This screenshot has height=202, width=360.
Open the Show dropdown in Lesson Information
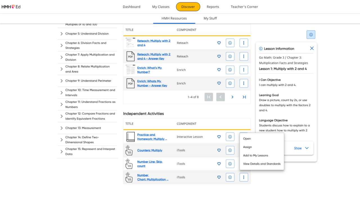[x=298, y=148]
